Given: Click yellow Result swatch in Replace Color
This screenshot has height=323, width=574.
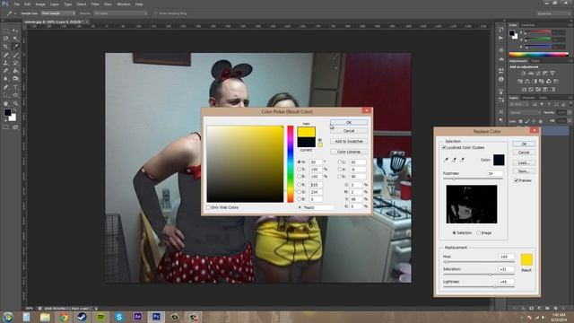Looking at the screenshot, I should (526, 259).
